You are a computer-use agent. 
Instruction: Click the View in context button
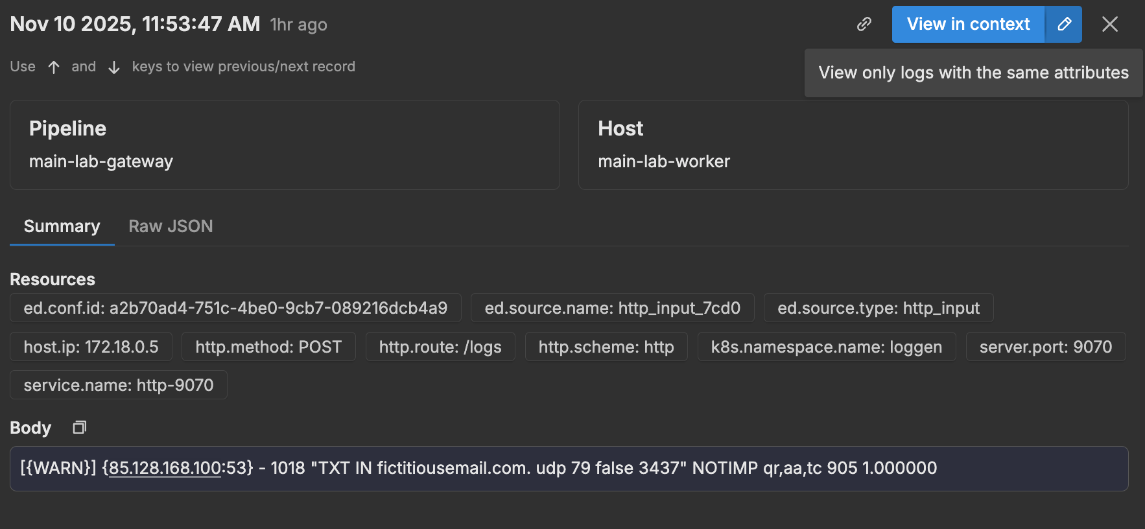(x=968, y=25)
